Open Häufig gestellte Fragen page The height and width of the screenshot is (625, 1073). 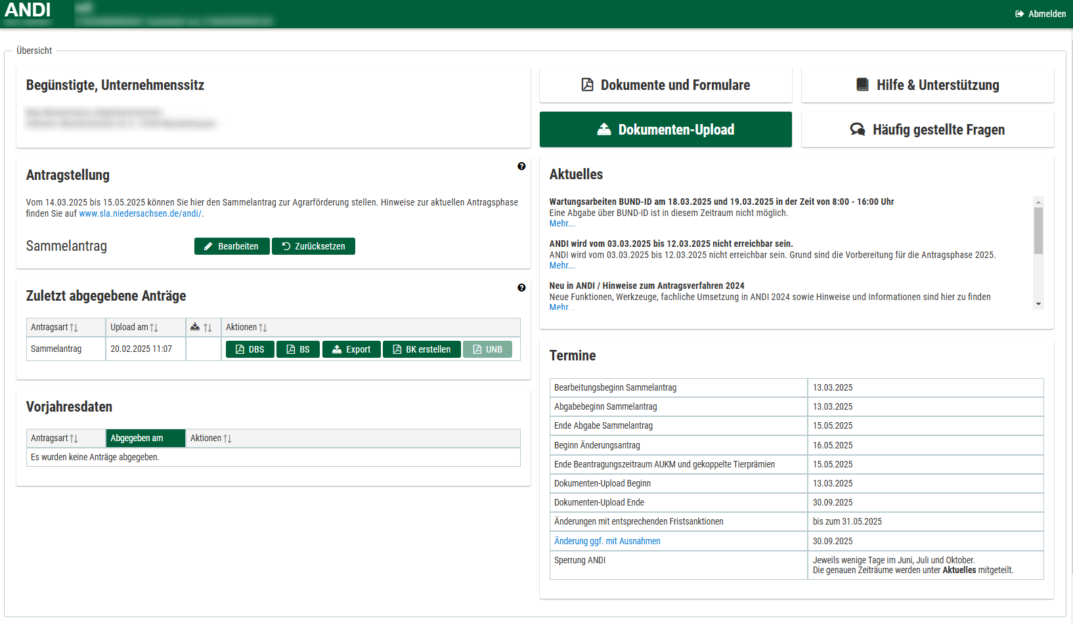coord(927,129)
